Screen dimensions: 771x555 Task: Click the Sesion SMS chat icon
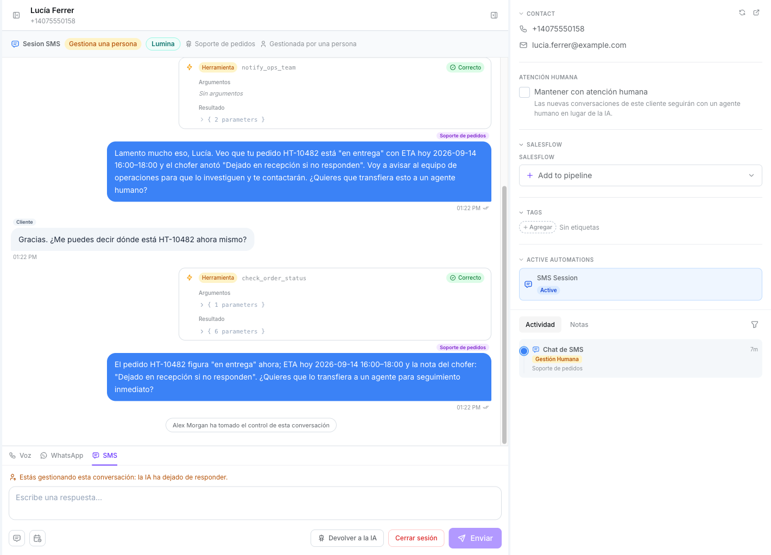coord(15,44)
